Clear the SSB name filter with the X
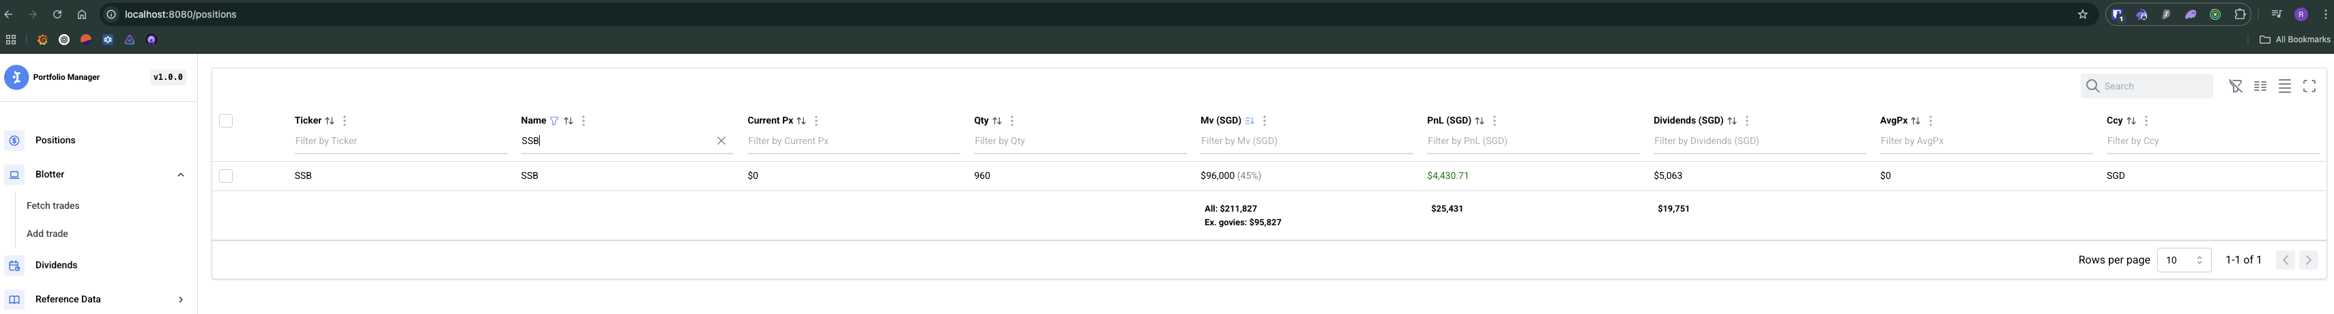This screenshot has height=314, width=2334. click(721, 141)
